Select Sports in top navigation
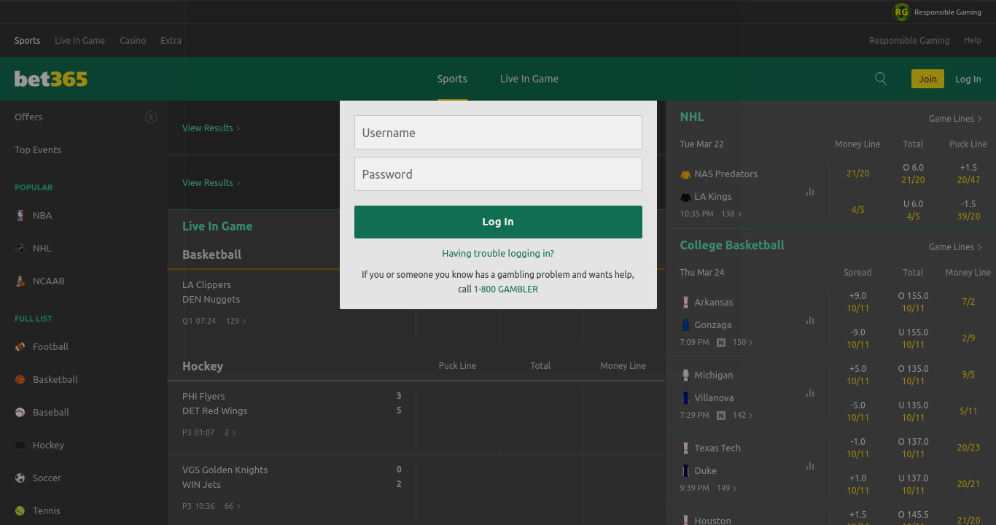996x525 pixels. point(27,40)
